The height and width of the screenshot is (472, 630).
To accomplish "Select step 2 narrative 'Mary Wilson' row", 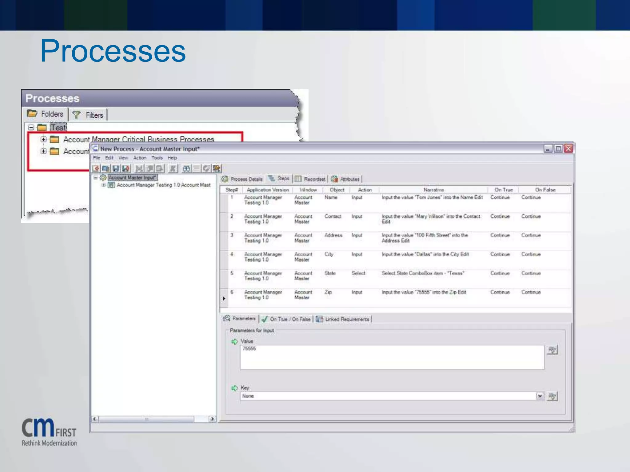I will tap(431, 219).
